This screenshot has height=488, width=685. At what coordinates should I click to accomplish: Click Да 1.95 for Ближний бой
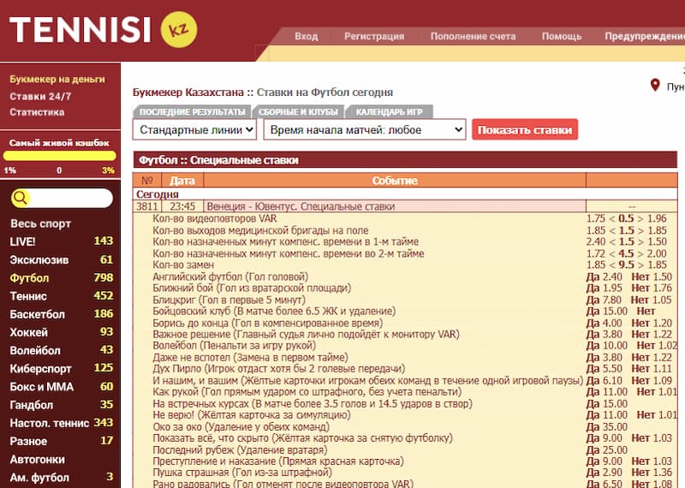[x=605, y=288]
